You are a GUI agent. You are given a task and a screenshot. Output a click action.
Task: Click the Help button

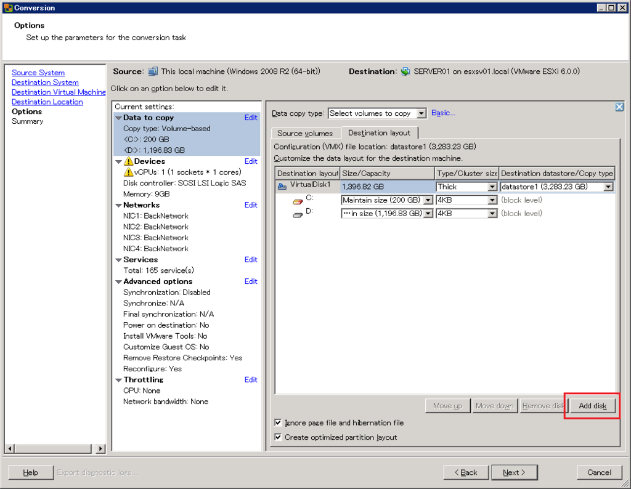coord(31,472)
